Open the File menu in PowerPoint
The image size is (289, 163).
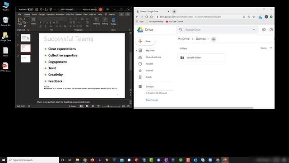click(x=19, y=14)
